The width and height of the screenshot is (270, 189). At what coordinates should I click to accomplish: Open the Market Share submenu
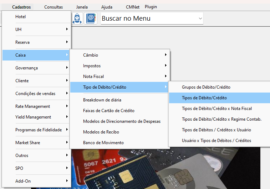pos(36,143)
